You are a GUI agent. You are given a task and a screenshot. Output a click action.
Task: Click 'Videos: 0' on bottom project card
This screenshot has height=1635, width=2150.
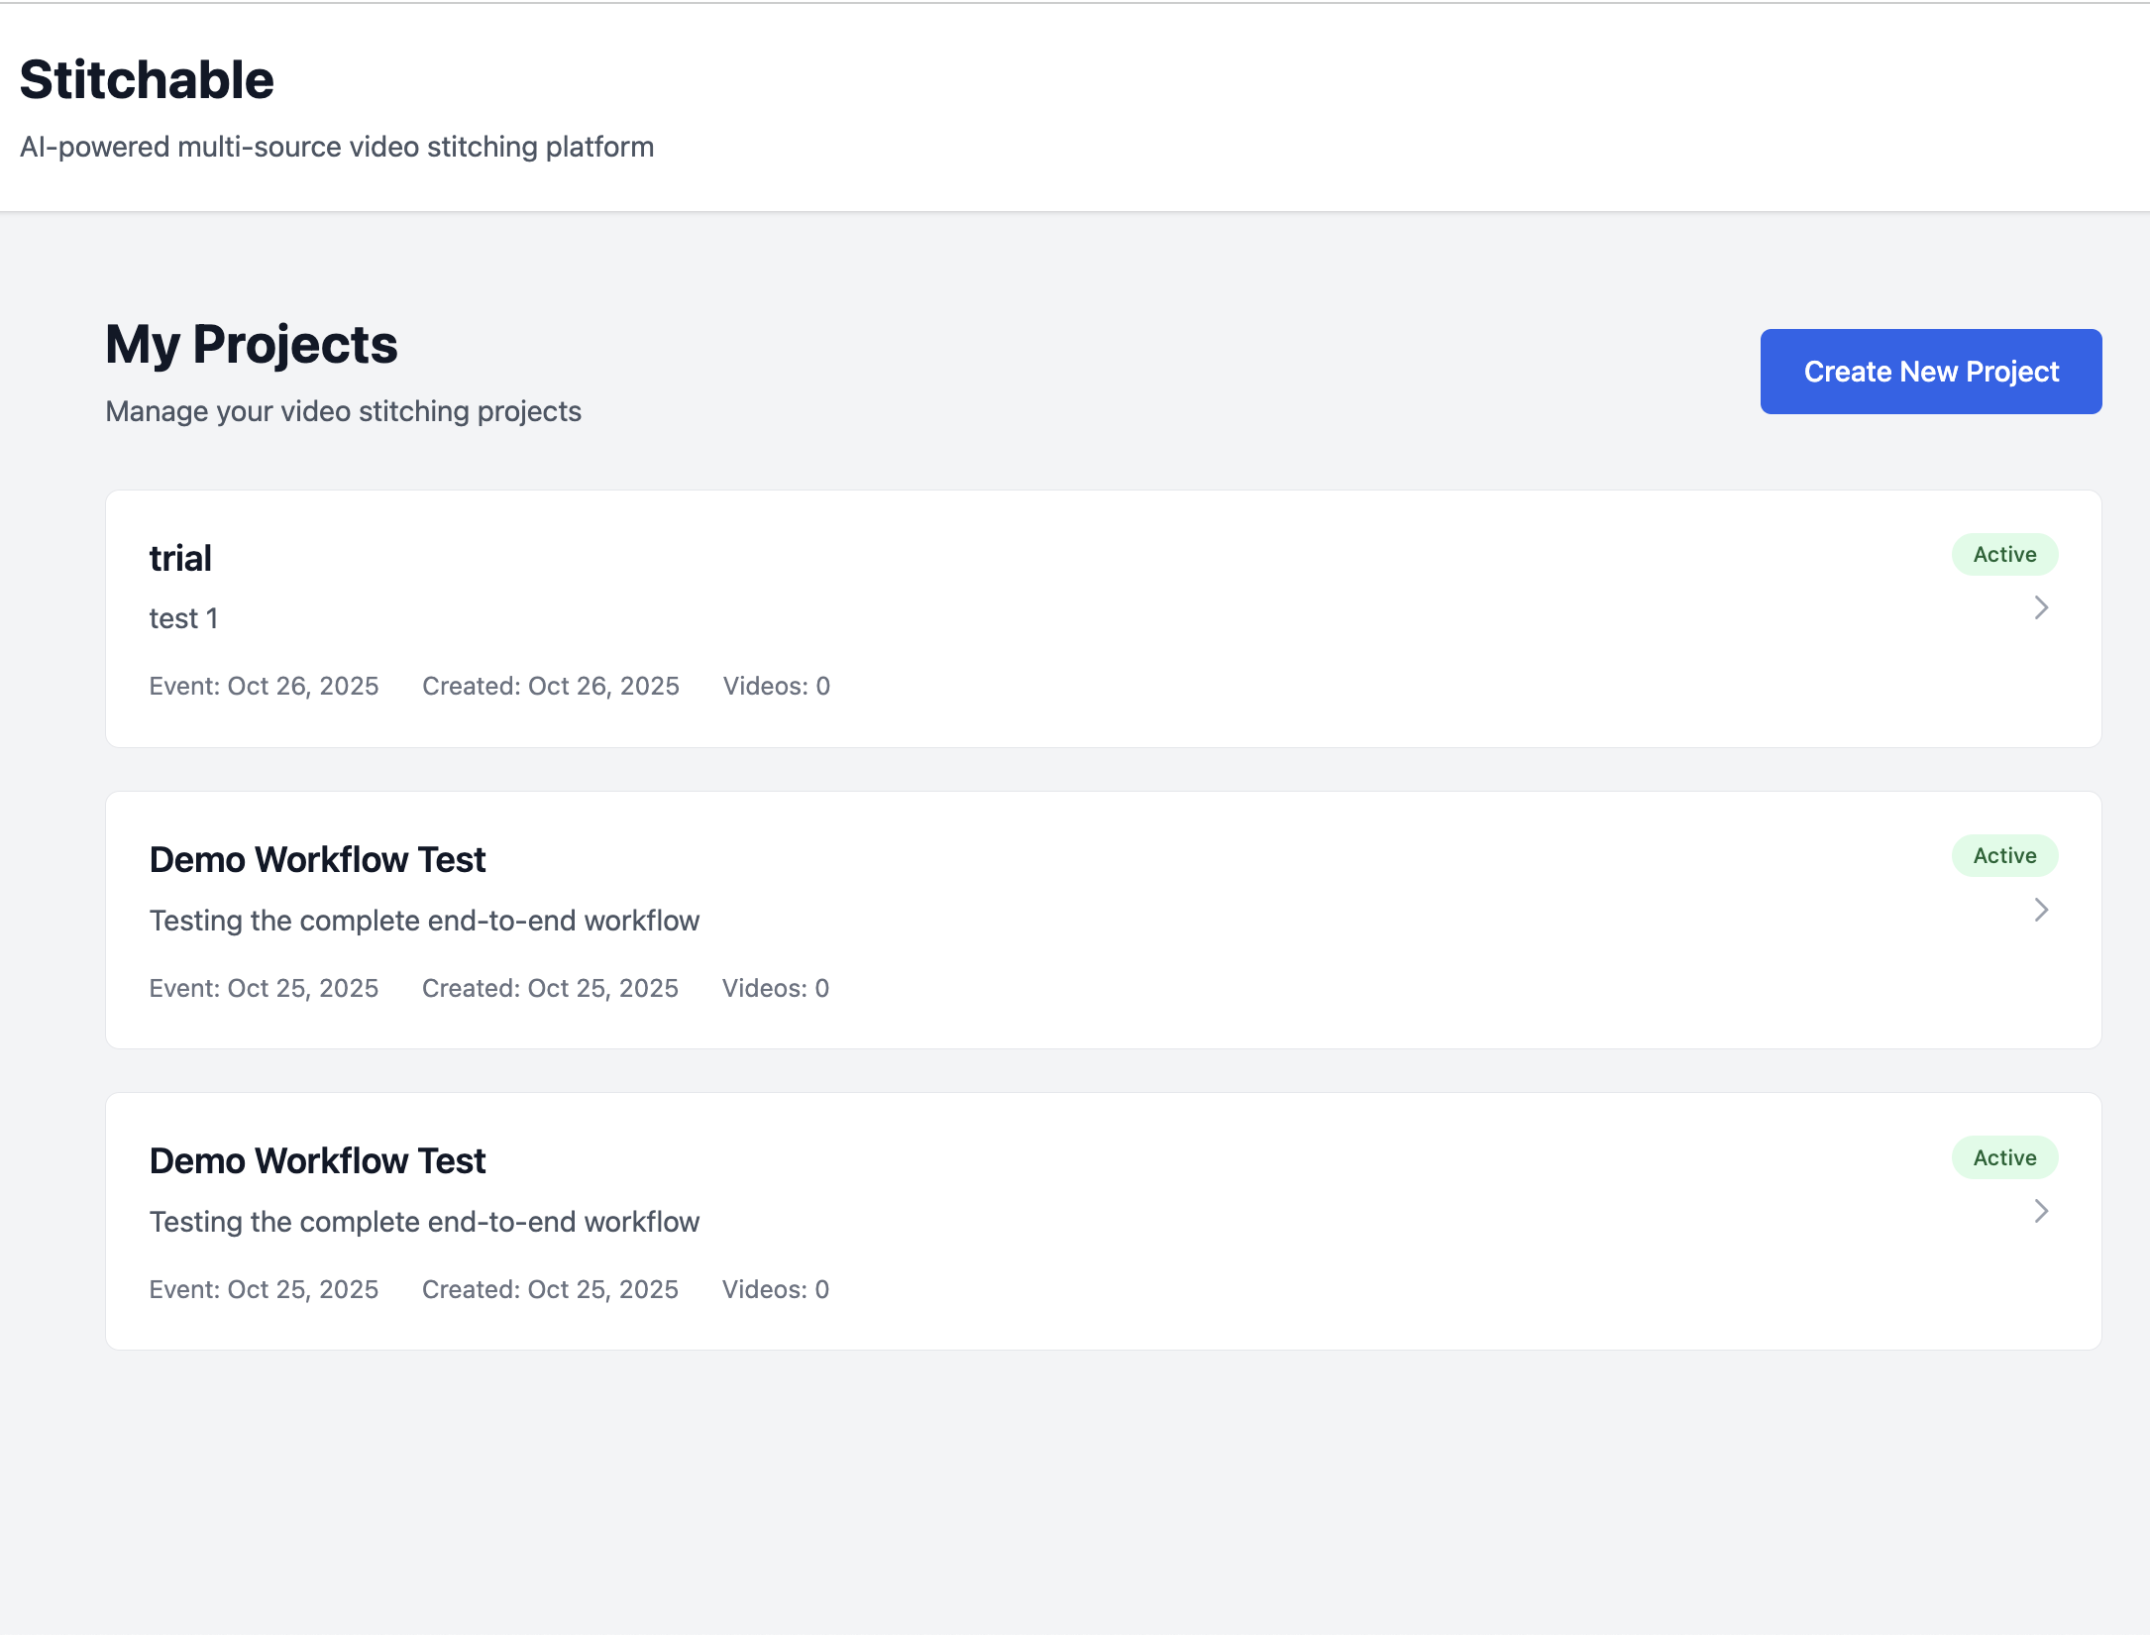(x=775, y=1289)
